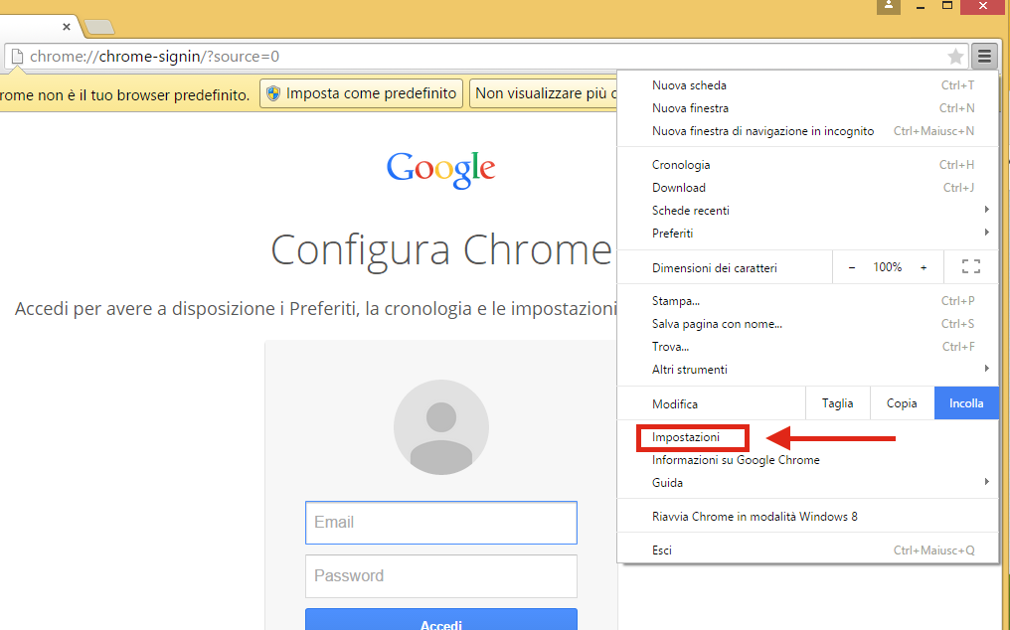Open Informazioni su Google Chrome
This screenshot has height=630, width=1010.
tap(808, 460)
